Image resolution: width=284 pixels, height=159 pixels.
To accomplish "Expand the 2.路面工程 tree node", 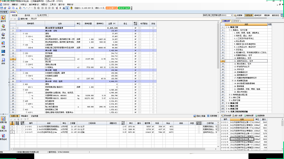I will 227,103.
